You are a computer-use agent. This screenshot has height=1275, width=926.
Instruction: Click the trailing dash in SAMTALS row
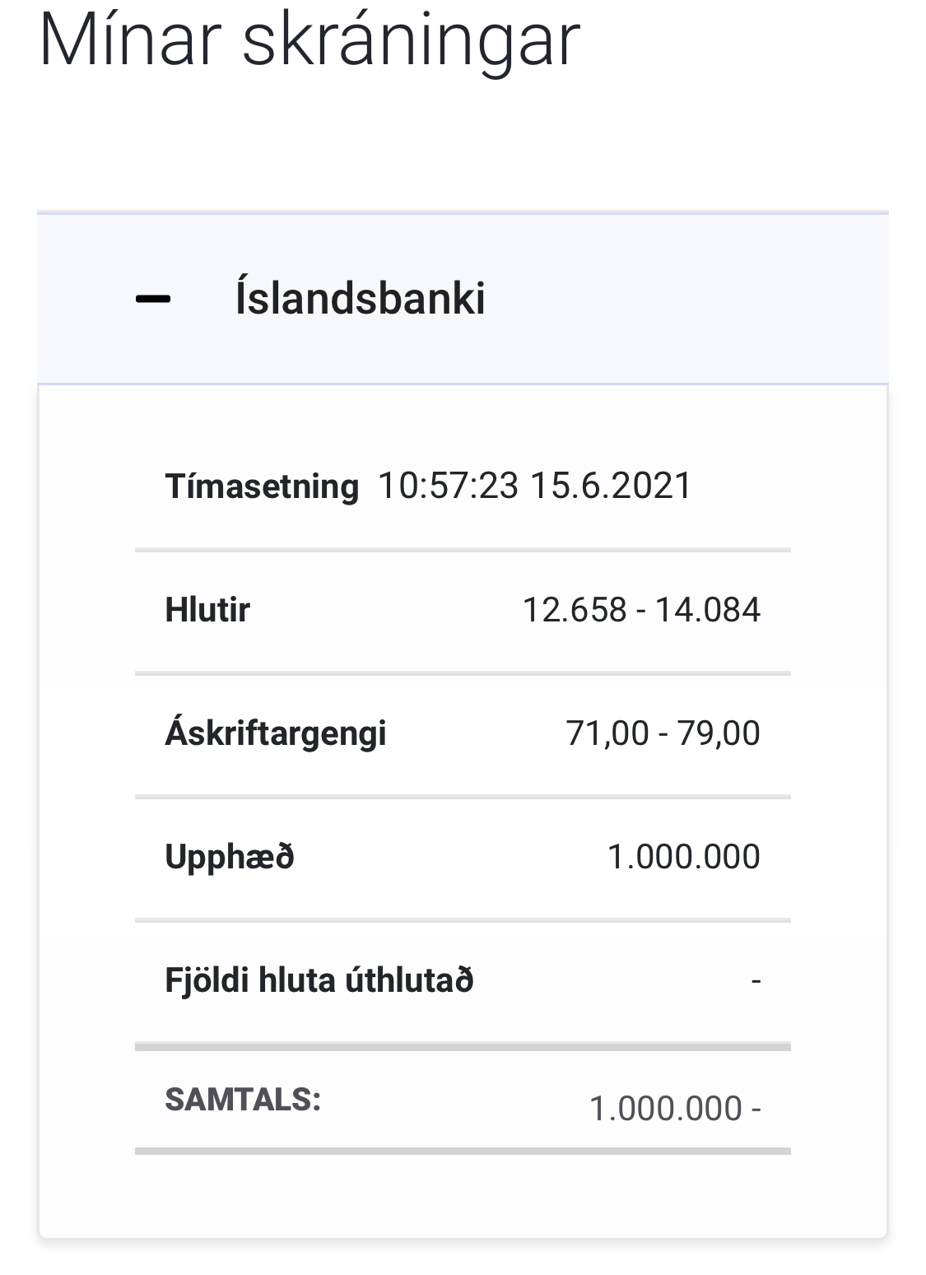click(756, 1109)
